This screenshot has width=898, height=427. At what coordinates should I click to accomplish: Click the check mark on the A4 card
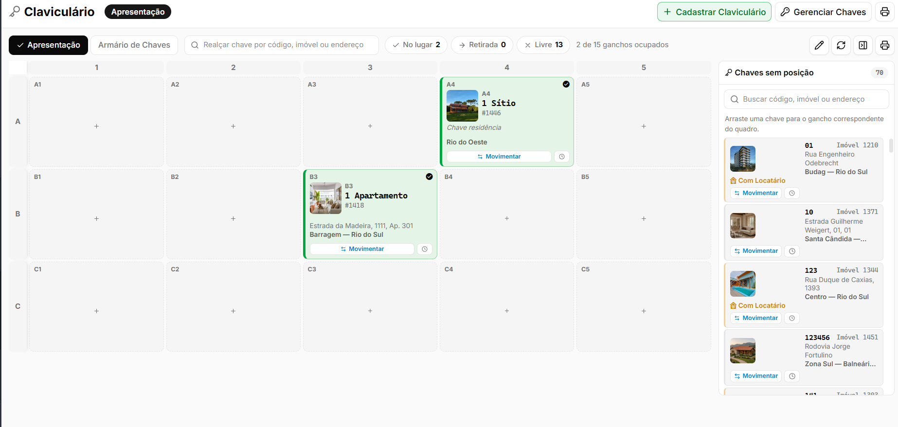pos(566,84)
